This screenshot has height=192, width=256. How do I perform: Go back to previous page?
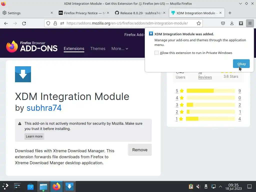tap(6, 23)
